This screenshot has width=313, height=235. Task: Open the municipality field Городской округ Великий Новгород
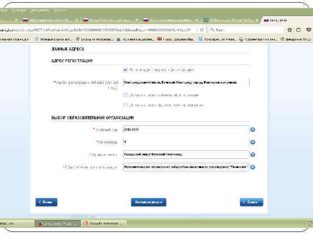tap(186, 154)
